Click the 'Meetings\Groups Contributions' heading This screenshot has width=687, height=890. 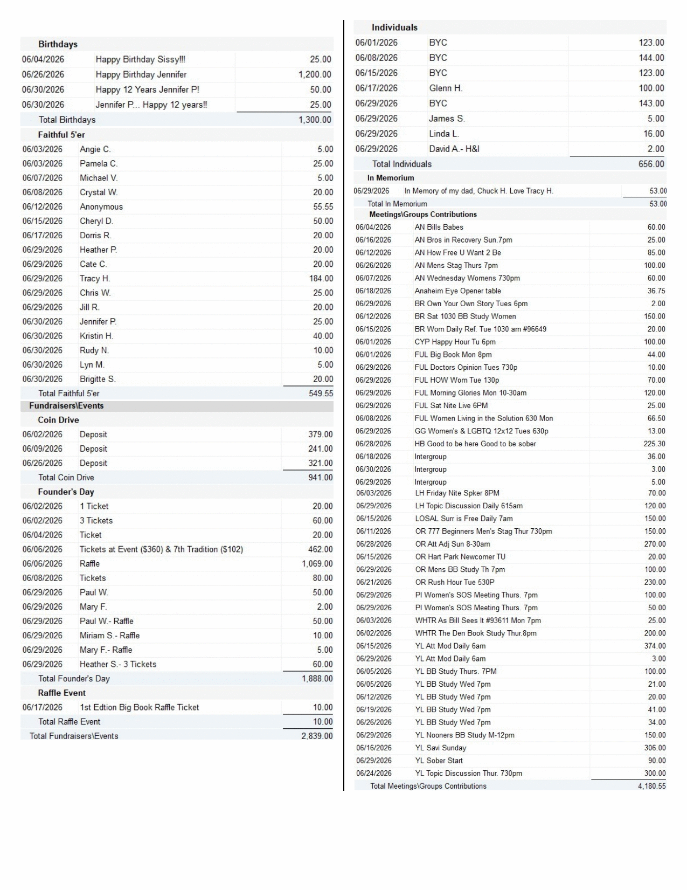pos(423,215)
